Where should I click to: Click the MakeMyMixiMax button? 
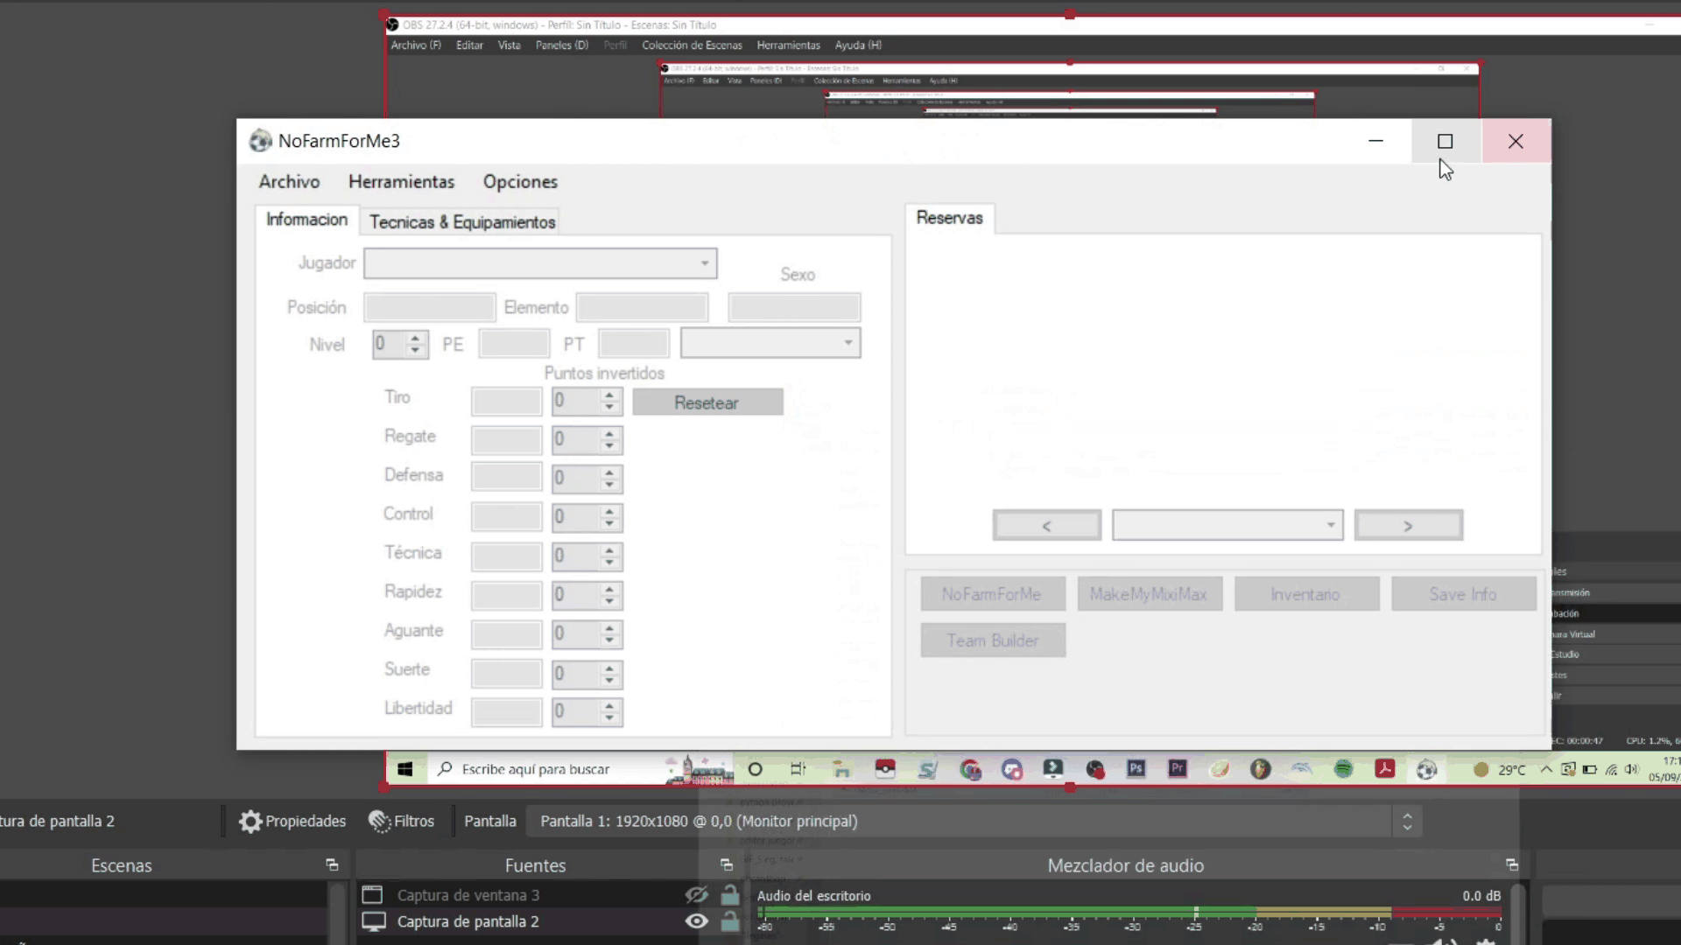pyautogui.click(x=1150, y=593)
